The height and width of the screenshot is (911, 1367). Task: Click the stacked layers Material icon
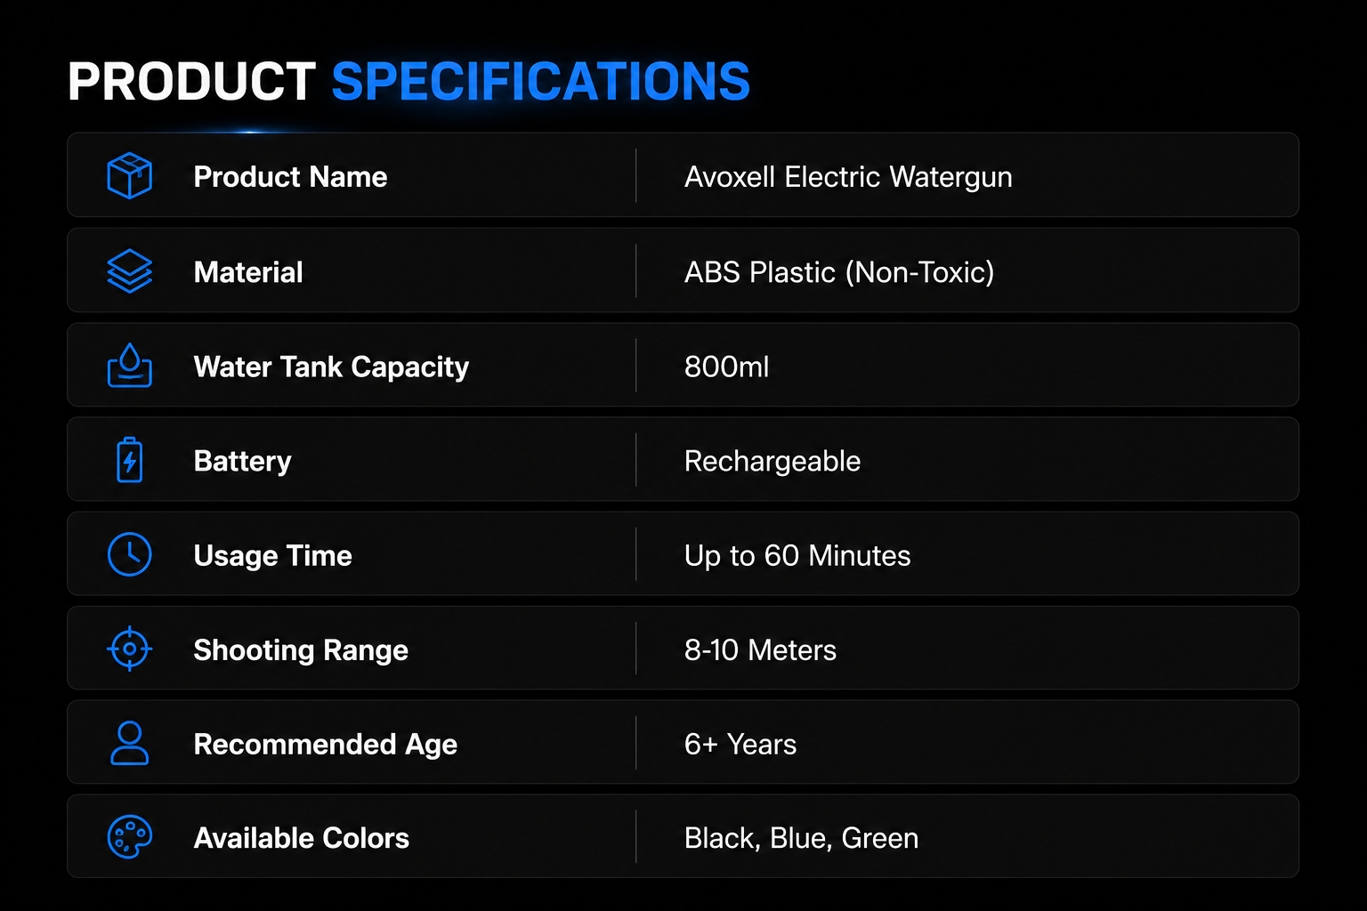pyautogui.click(x=130, y=270)
